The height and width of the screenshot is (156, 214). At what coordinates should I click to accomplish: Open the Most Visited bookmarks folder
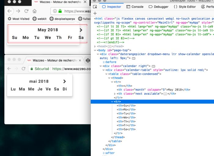point(18,19)
